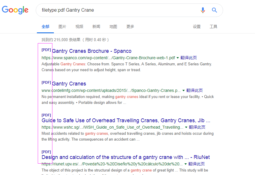The height and width of the screenshot is (175, 255).
Task: Click snippet starting 'No permanent installation required'
Action: [128, 100]
